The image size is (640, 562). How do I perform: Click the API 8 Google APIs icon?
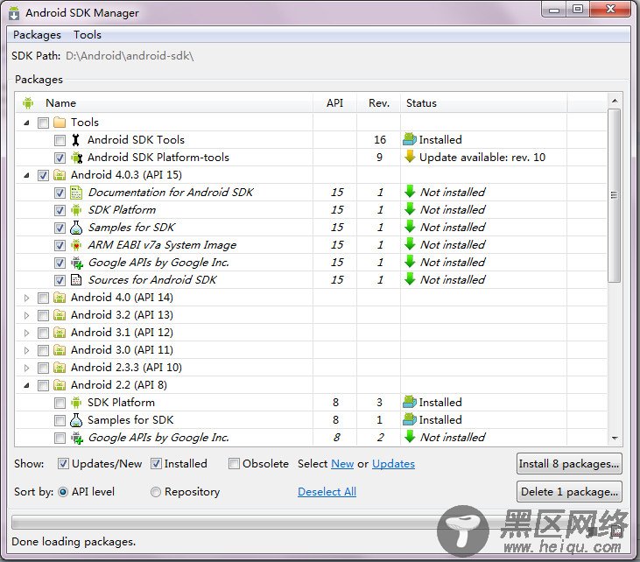pos(77,438)
